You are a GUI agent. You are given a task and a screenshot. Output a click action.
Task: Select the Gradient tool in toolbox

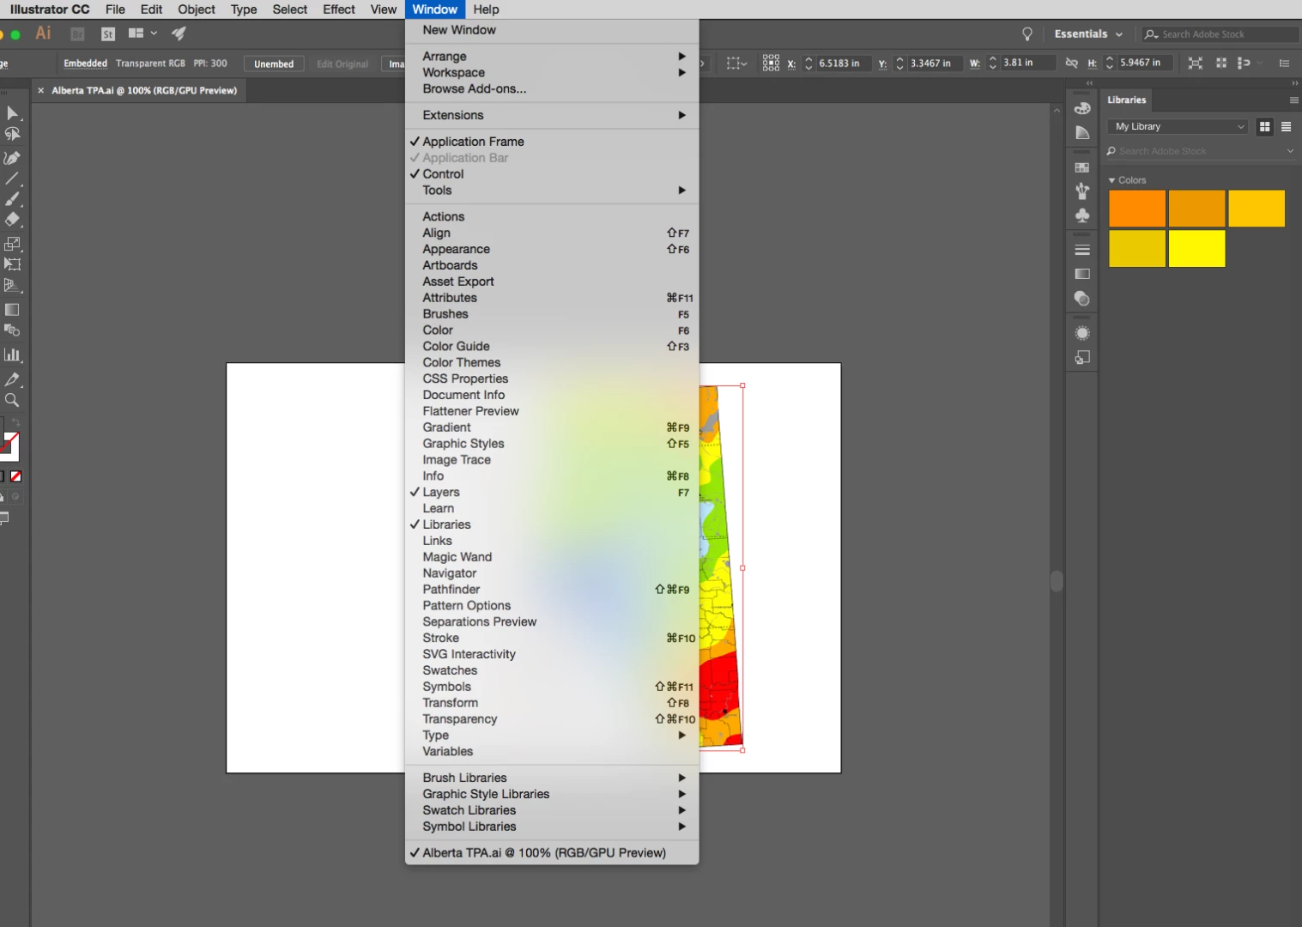12,310
